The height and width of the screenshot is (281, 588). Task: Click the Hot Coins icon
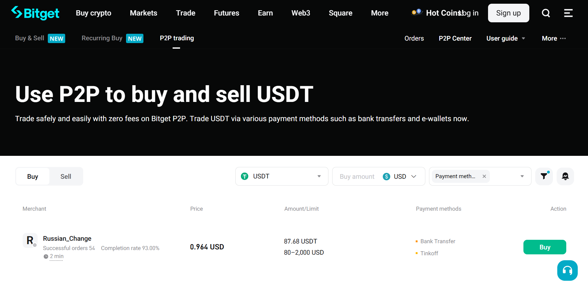(417, 13)
